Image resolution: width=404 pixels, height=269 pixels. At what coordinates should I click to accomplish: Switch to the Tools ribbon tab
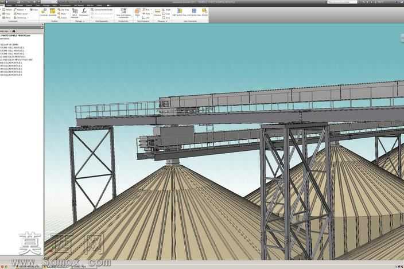tap(38, 5)
